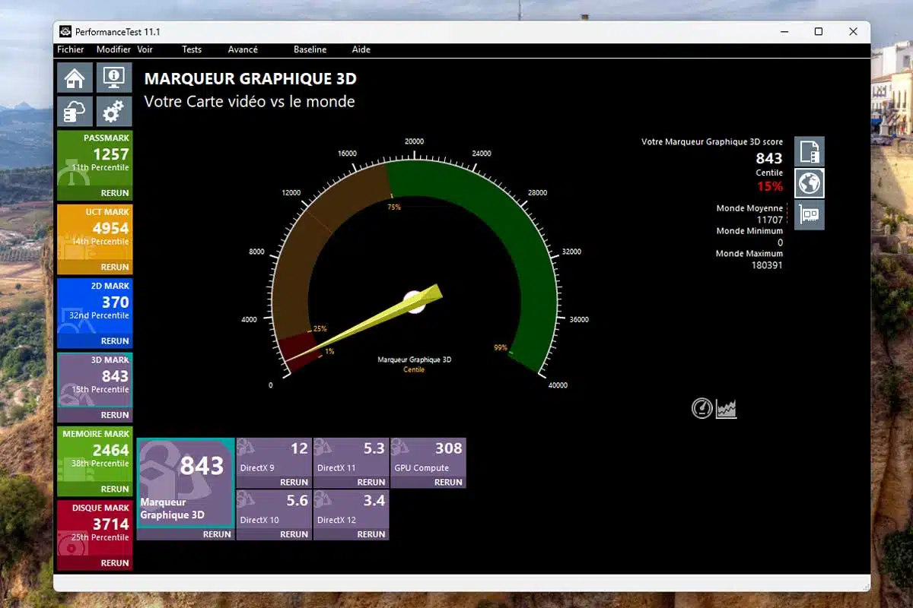Open the settings gears icon
Screen dimensions: 913x608
click(114, 112)
